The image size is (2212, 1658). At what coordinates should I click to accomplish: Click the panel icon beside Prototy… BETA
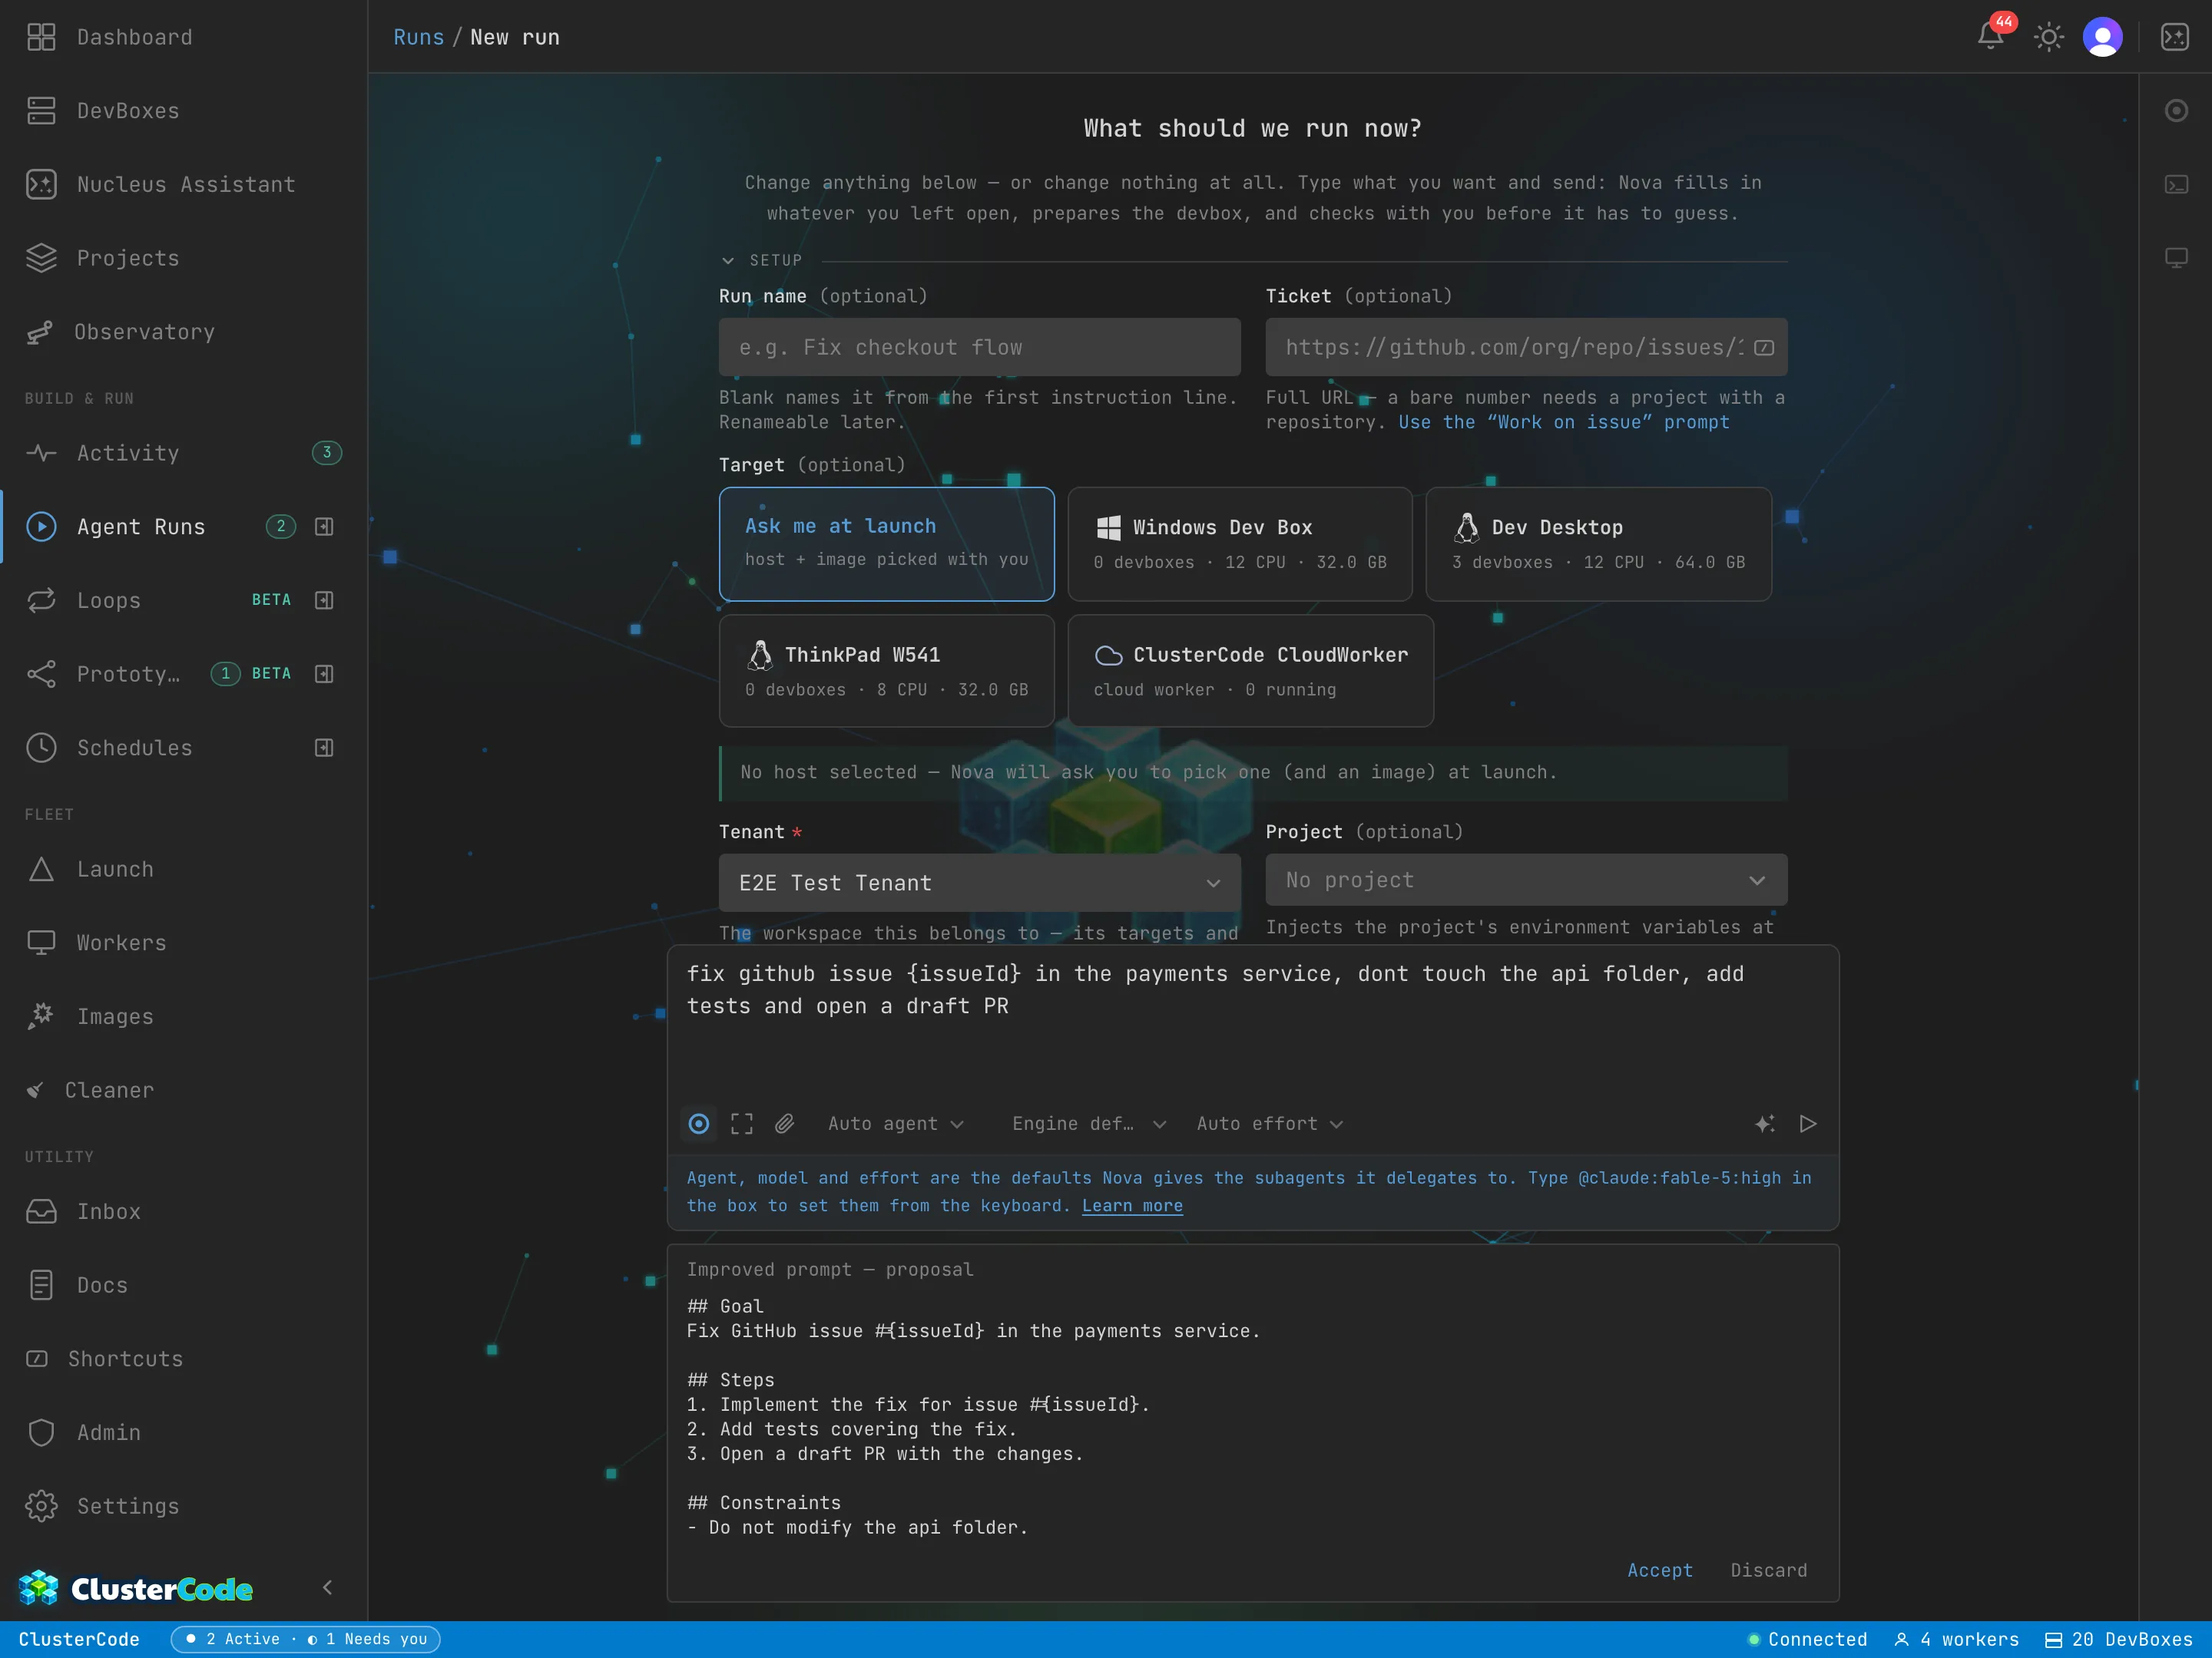324,674
